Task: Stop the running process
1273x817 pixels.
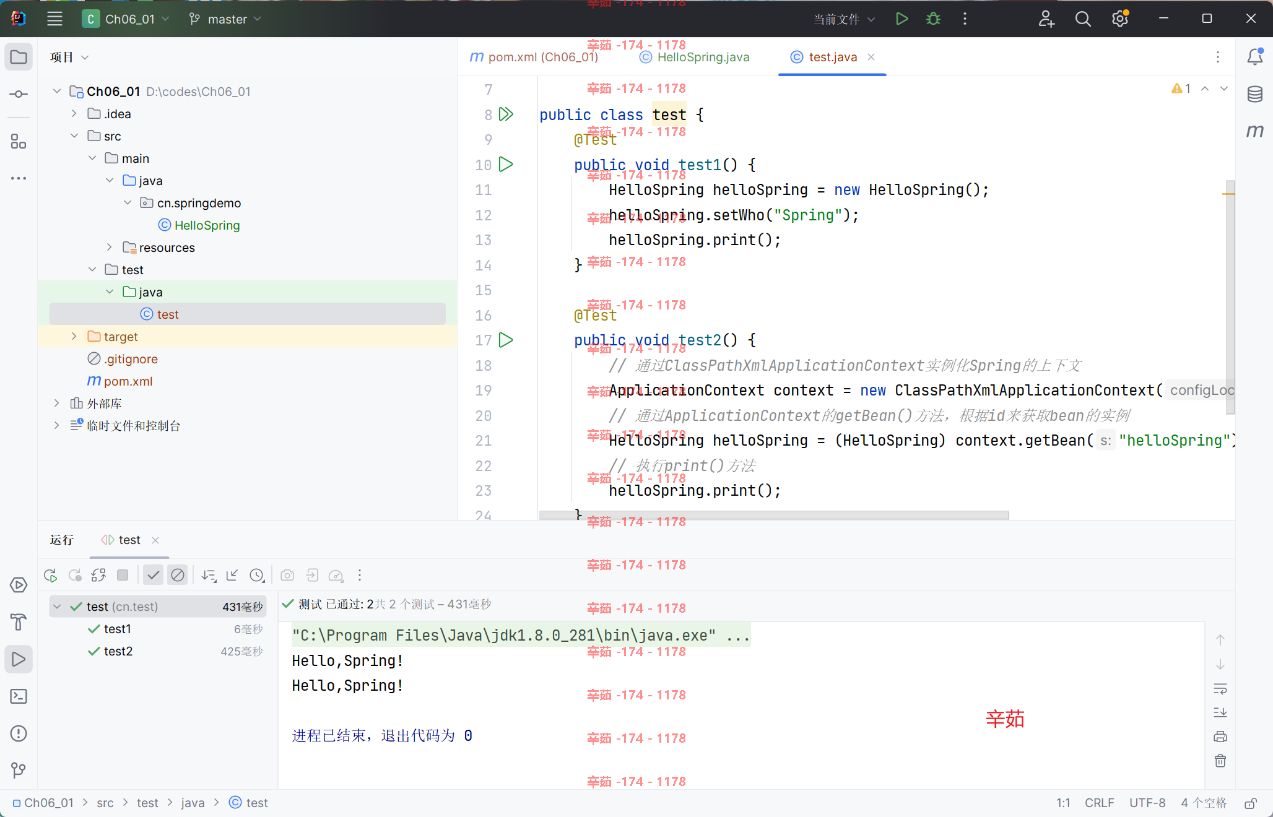Action: 123,576
